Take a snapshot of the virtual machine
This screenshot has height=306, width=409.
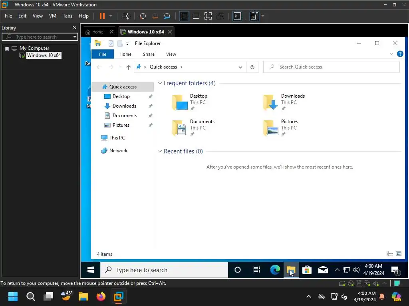pyautogui.click(x=143, y=16)
